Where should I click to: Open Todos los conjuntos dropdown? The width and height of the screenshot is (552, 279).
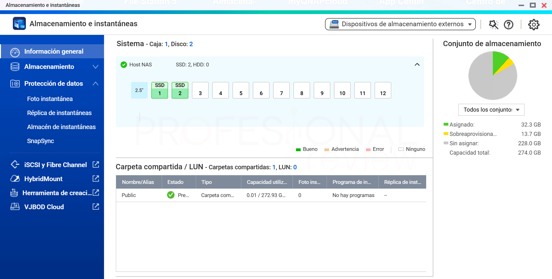[491, 110]
